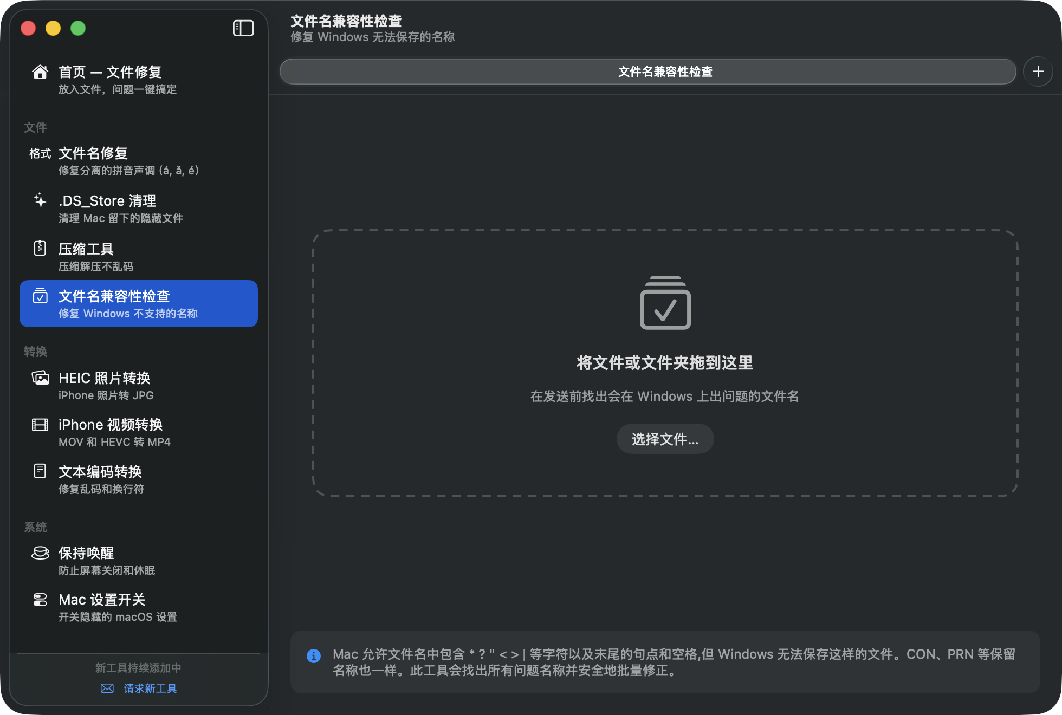This screenshot has width=1062, height=715.
Task: Click the 修复 Windows 无法保存的名称 subtitle
Action: coord(373,37)
